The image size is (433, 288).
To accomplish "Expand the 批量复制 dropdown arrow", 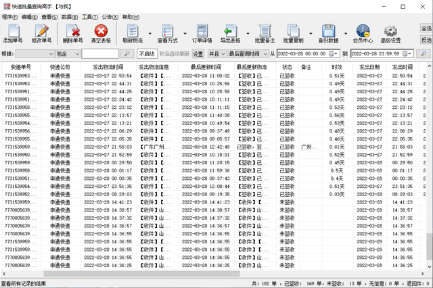I will click(x=311, y=33).
